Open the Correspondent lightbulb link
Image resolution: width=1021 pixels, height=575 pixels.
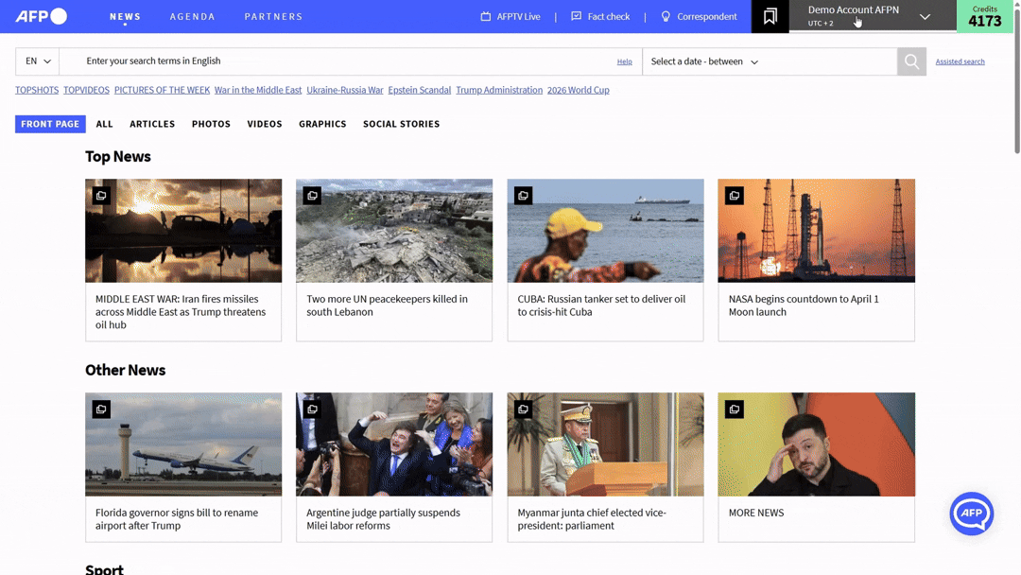pos(699,16)
